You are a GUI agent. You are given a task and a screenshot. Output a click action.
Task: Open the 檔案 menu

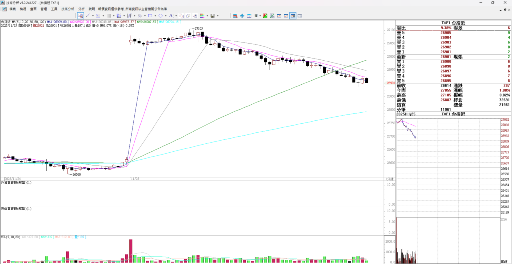[12, 9]
